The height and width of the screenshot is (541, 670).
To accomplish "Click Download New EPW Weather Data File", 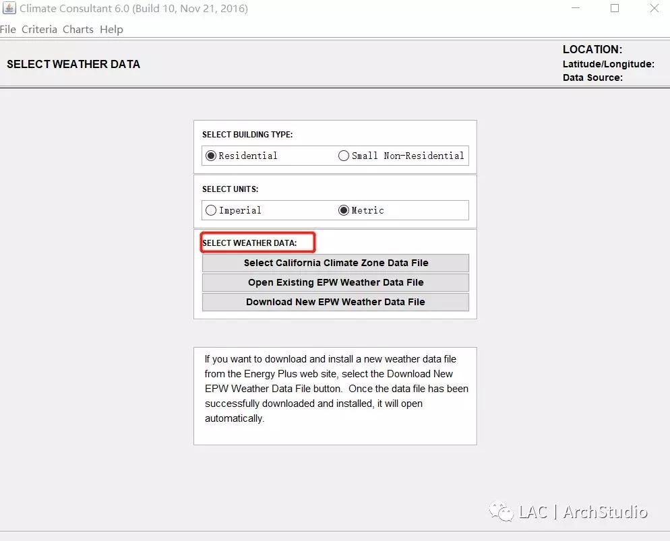I will [x=336, y=302].
